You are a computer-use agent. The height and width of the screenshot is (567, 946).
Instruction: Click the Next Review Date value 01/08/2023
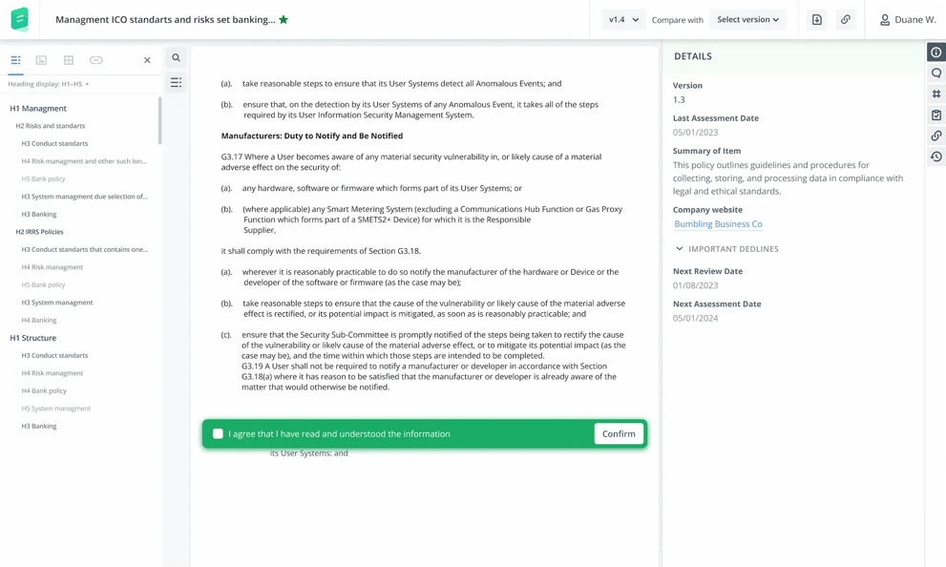click(696, 285)
